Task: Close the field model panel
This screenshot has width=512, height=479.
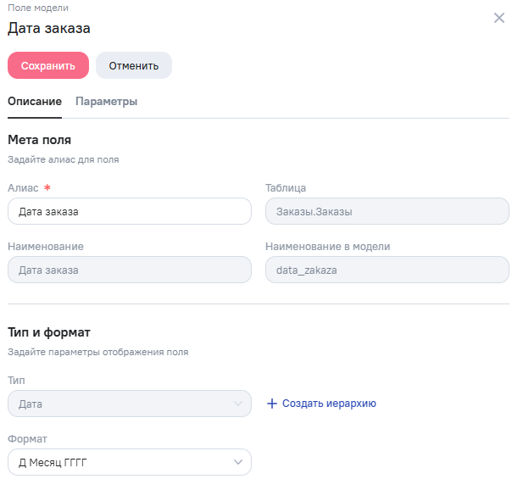Action: [x=499, y=18]
